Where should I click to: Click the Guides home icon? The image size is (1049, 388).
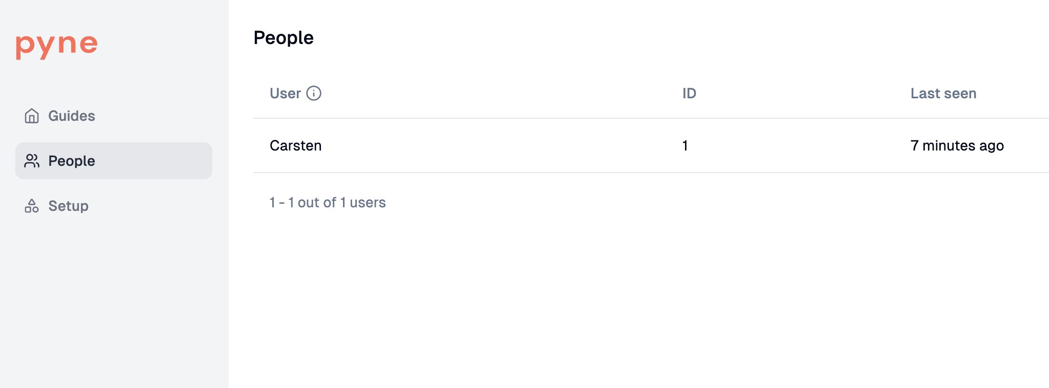pyautogui.click(x=31, y=116)
